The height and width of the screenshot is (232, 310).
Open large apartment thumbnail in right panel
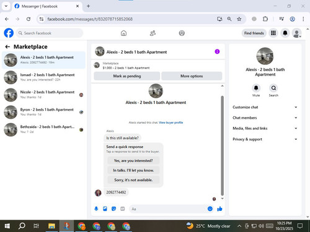pyautogui.click(x=265, y=56)
